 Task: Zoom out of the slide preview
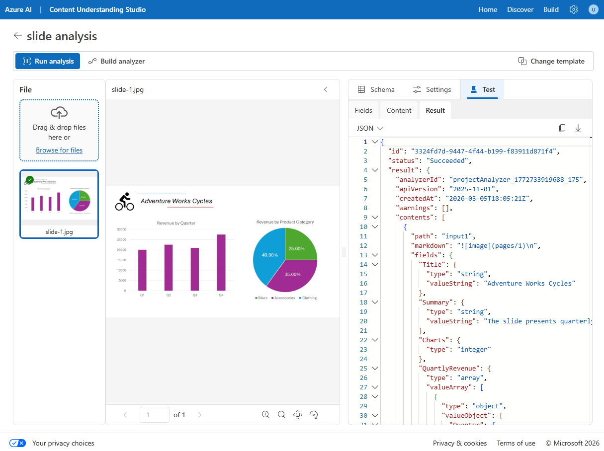[281, 414]
